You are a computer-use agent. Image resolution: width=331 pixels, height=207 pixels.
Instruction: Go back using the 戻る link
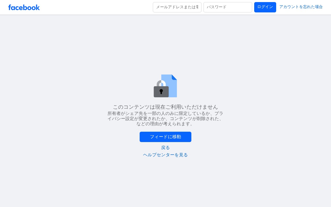click(x=165, y=148)
